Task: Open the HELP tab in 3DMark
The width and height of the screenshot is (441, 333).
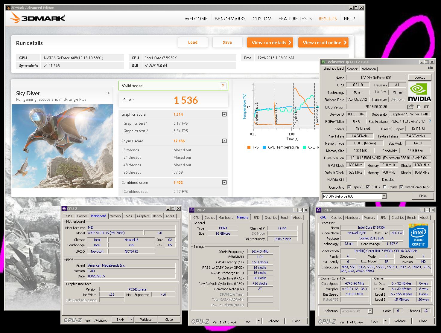Action: point(349,19)
